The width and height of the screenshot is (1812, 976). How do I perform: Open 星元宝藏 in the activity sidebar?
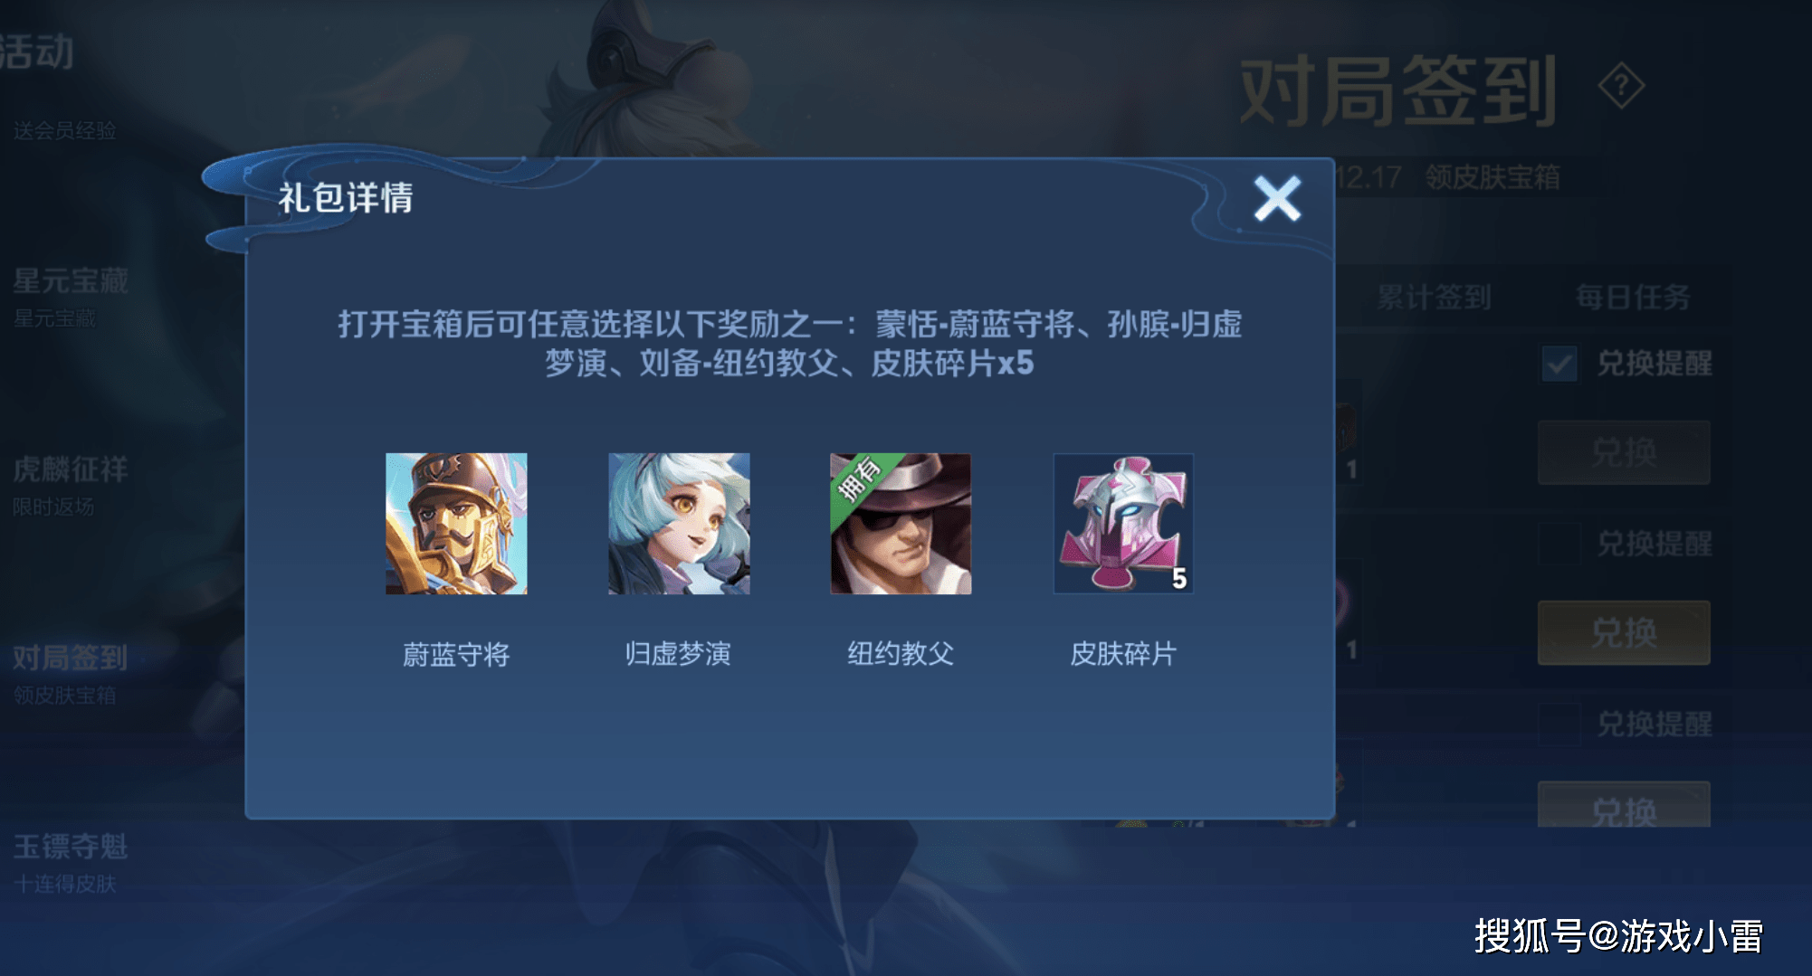coord(71,297)
